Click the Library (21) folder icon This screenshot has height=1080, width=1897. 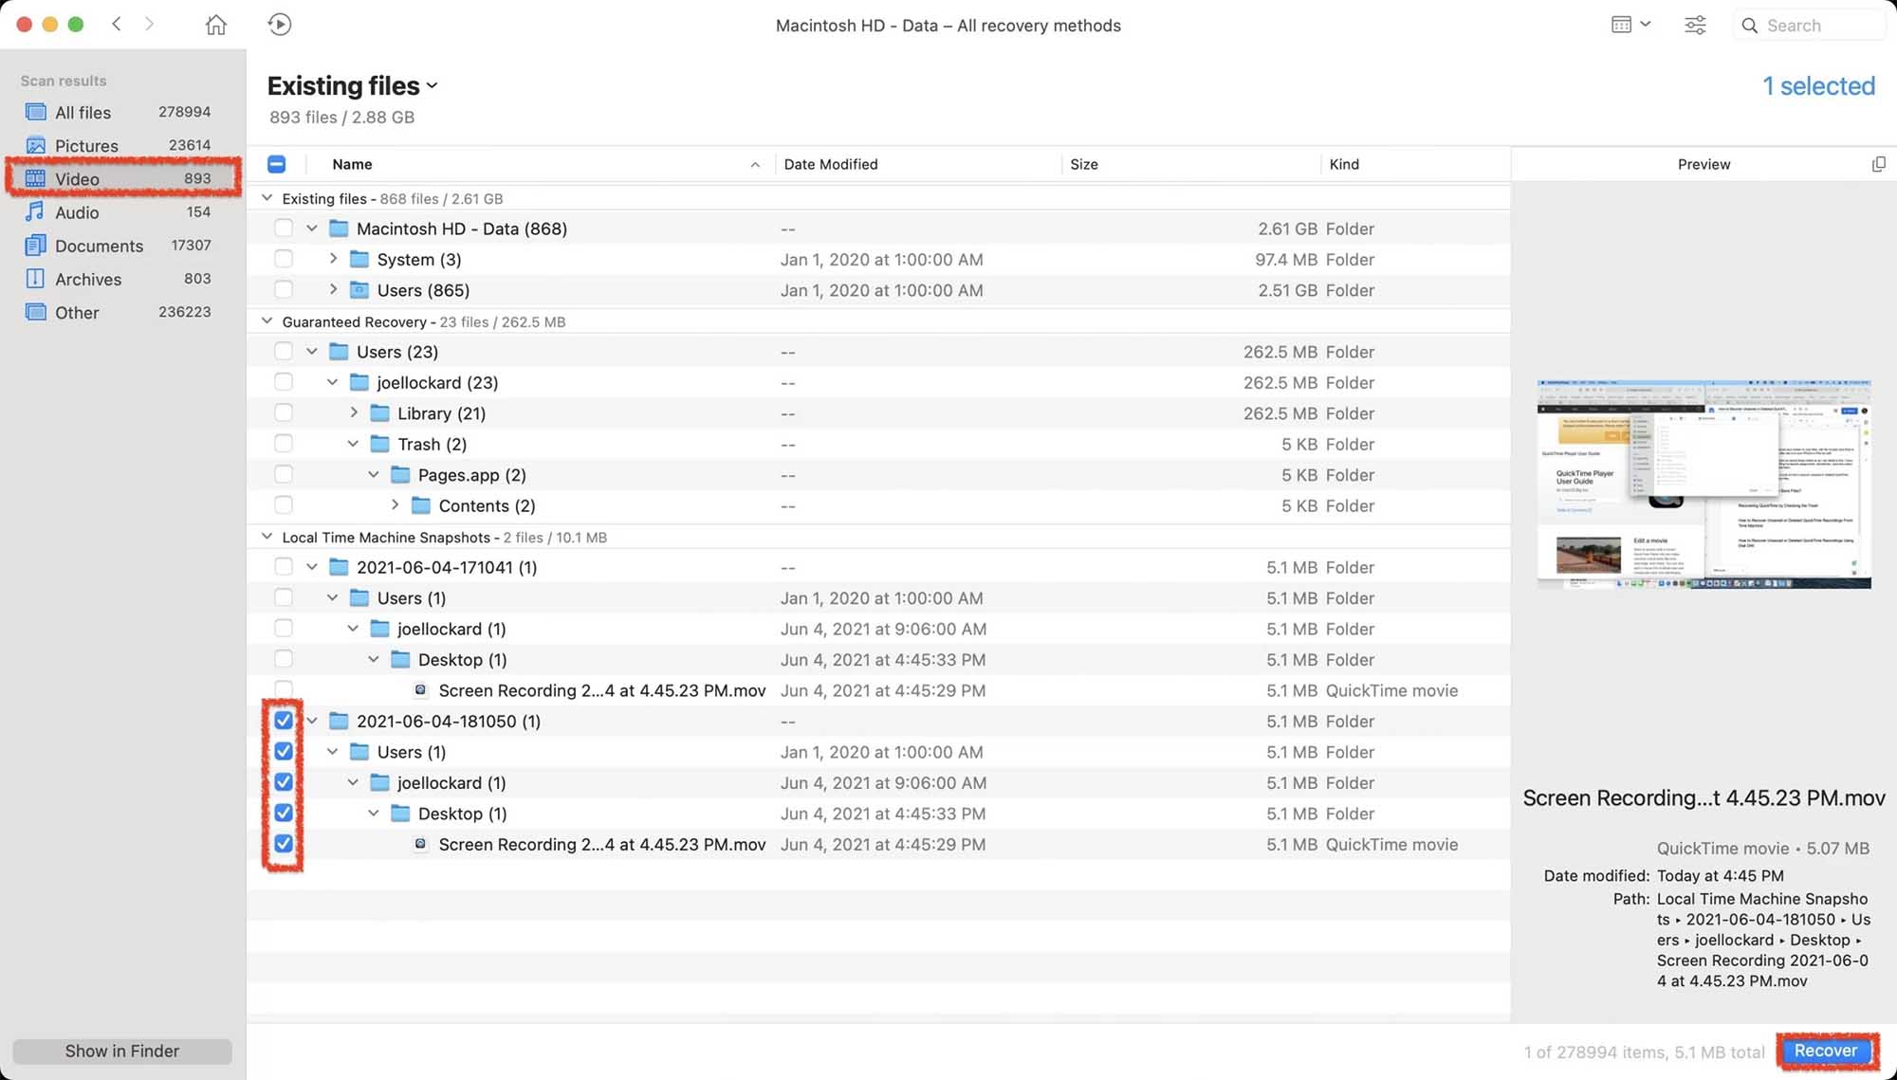[379, 413]
